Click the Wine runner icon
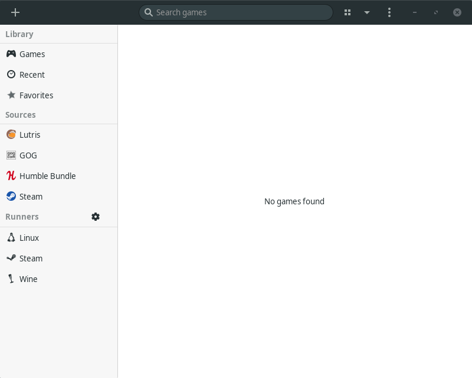Viewport: 472px width, 378px height. (x=11, y=278)
